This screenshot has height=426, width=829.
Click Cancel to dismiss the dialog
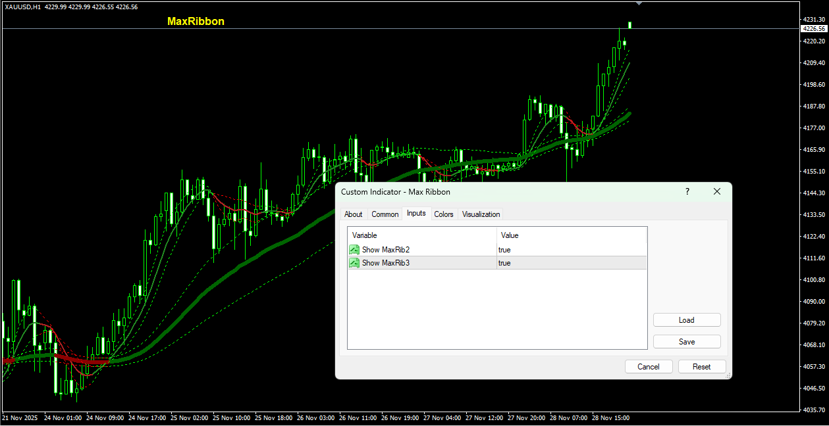point(649,367)
